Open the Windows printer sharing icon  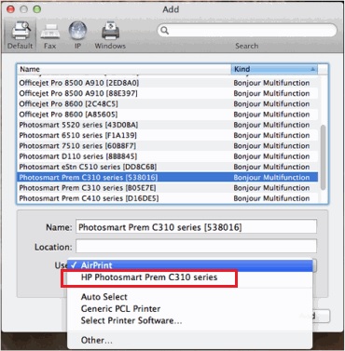click(x=110, y=31)
